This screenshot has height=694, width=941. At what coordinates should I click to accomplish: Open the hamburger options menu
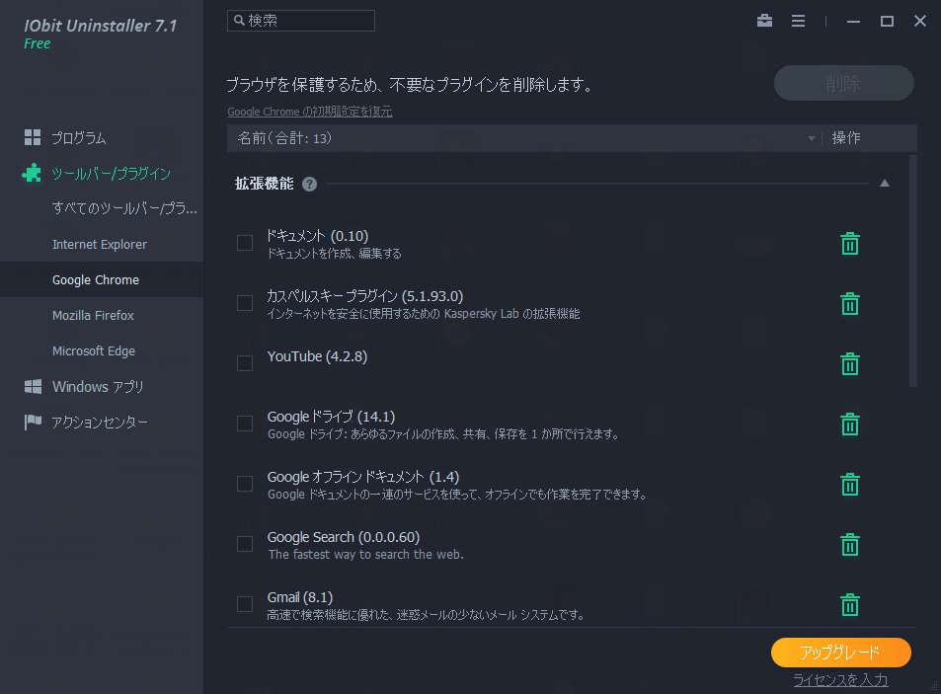tap(798, 21)
